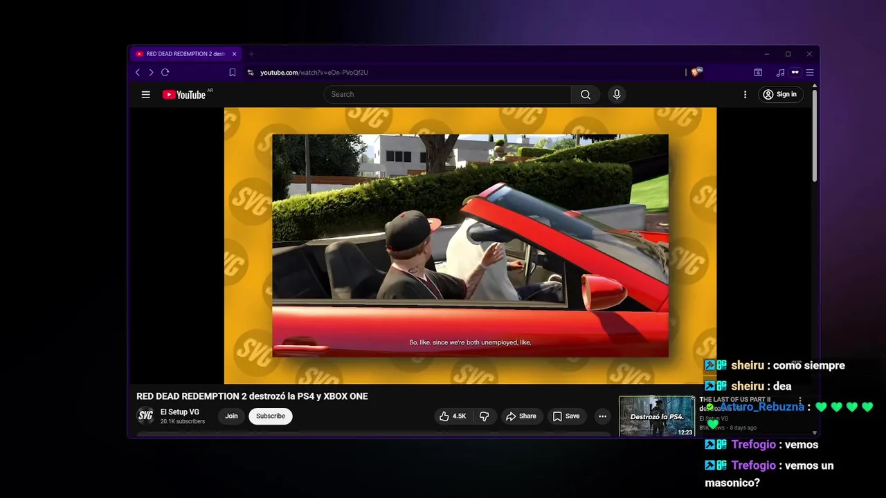886x498 pixels.
Task: Start voice search with the microphone
Action: [617, 95]
